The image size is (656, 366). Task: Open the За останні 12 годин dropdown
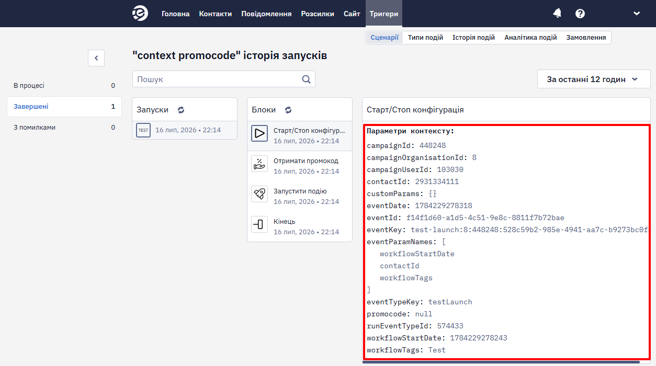594,79
